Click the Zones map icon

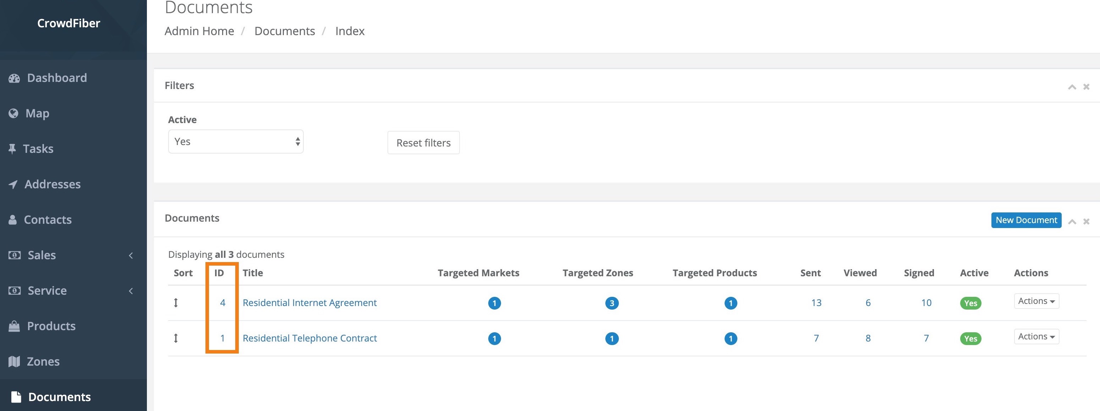point(14,361)
